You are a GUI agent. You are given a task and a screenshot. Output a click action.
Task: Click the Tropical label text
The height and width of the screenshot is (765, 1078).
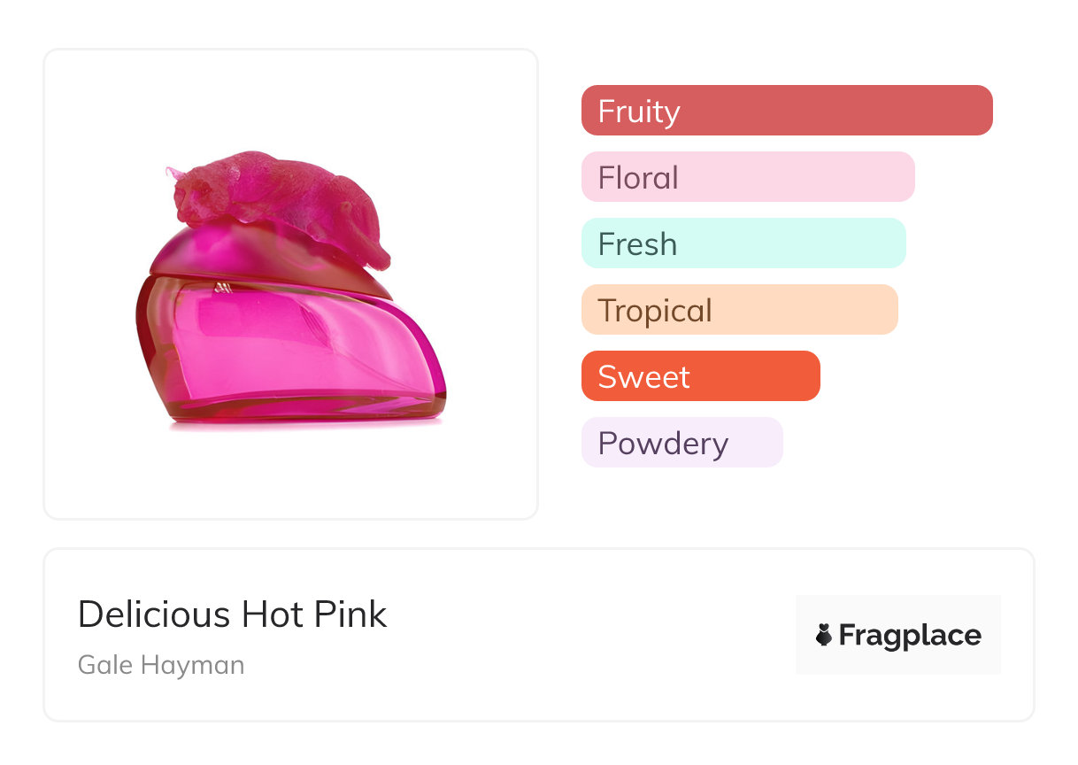point(655,311)
